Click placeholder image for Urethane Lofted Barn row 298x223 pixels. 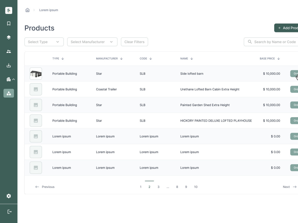36,89
